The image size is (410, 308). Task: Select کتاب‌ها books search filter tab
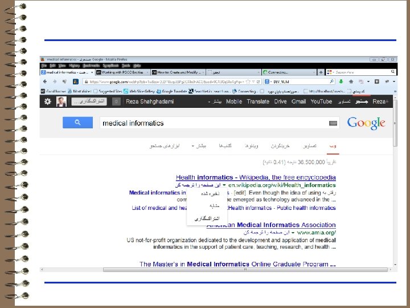coord(225,146)
